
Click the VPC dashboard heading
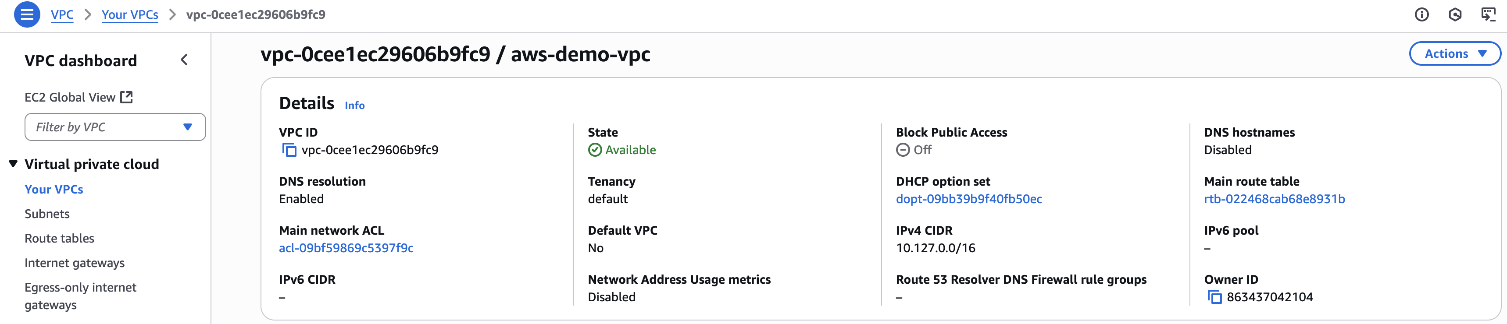(81, 60)
